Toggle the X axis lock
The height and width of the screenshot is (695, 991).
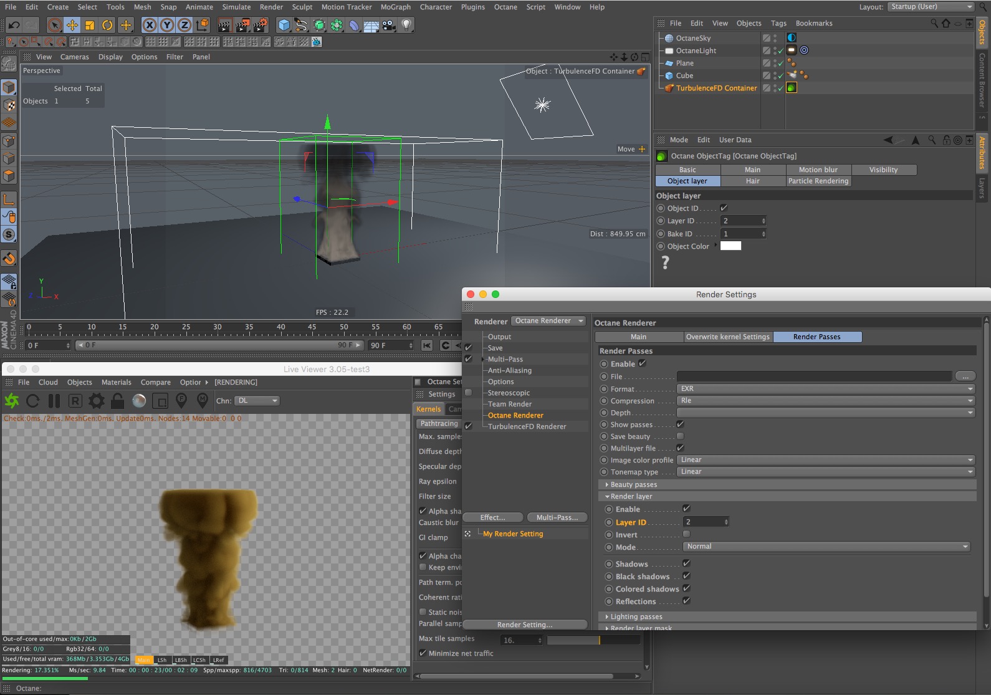tap(150, 25)
